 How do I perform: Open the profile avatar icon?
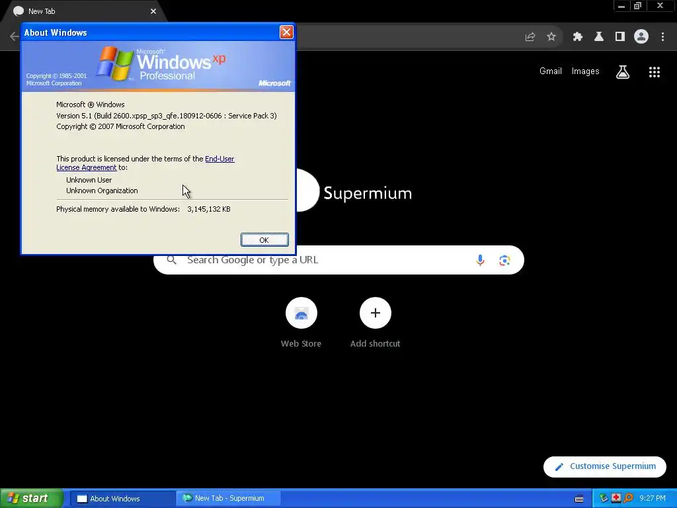pyautogui.click(x=641, y=37)
